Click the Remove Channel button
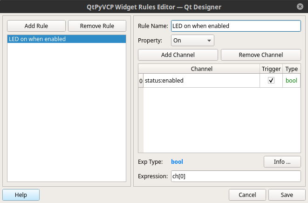 261,55
